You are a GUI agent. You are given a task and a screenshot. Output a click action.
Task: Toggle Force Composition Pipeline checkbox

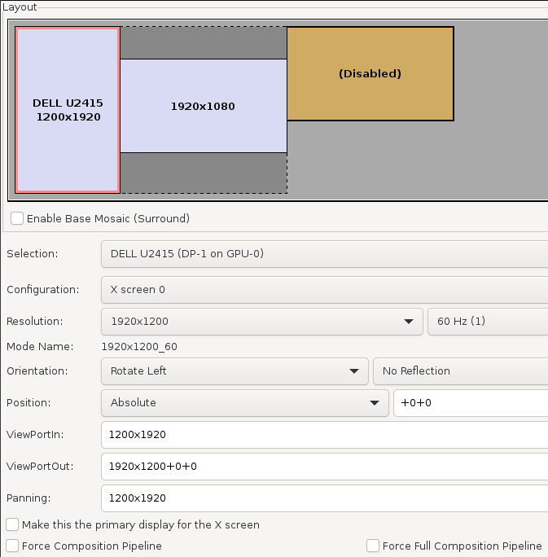[x=12, y=546]
